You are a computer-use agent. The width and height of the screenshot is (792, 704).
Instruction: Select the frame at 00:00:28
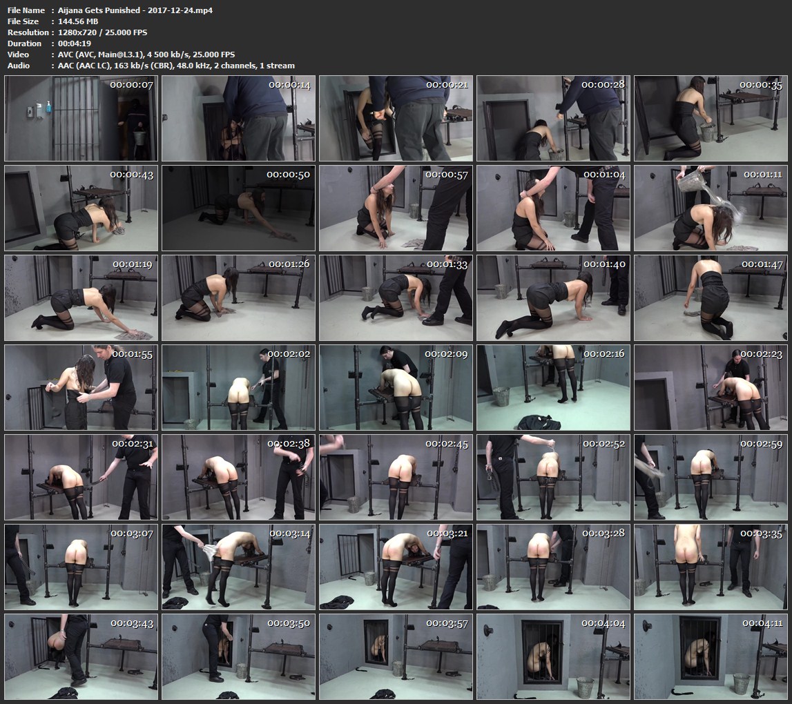tap(554, 119)
